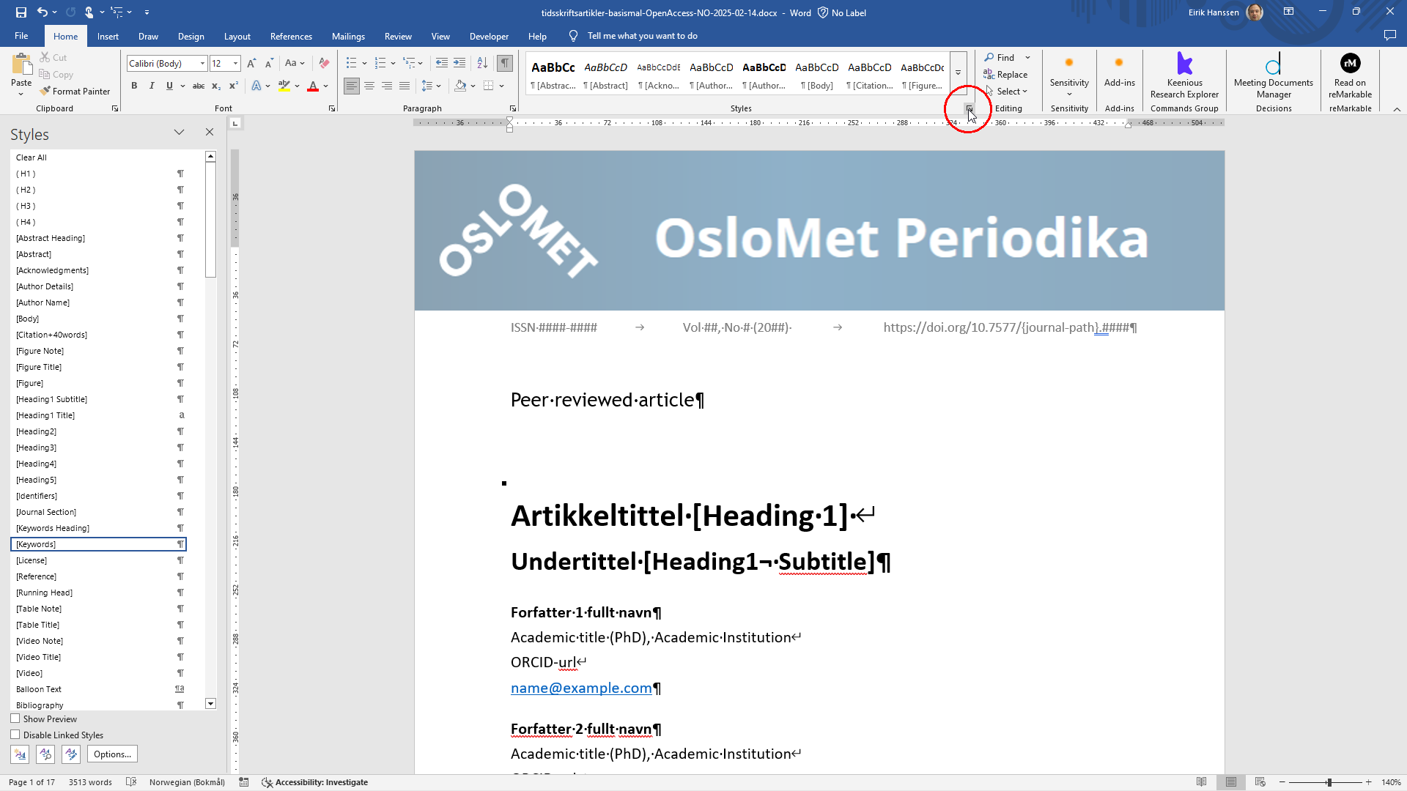This screenshot has width=1407, height=791.
Task: Expand the Font Color dropdown arrow
Action: click(326, 86)
